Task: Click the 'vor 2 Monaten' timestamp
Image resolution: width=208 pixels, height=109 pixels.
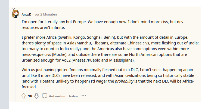Action: pos(46,14)
